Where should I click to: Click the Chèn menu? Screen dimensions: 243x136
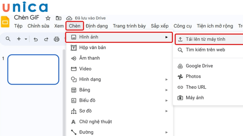coord(75,26)
